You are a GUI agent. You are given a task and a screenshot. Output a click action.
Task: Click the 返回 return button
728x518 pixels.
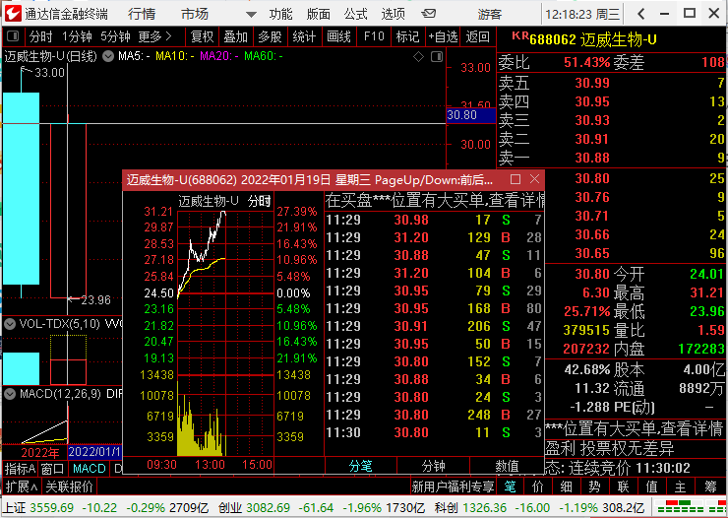pos(478,36)
